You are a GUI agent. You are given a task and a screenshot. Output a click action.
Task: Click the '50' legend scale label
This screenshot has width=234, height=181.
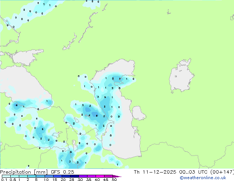[x=114, y=180]
